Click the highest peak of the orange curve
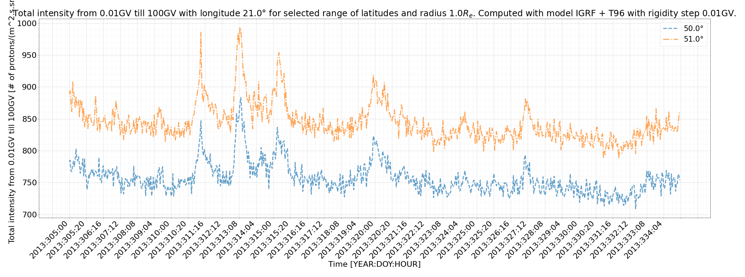This screenshot has width=745, height=277. pos(240,28)
